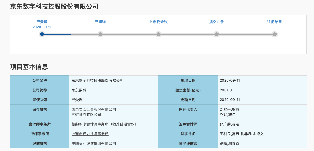The width and height of the screenshot is (314, 151).
Task: Click the 公司全称 header cell
Action: (40, 80)
